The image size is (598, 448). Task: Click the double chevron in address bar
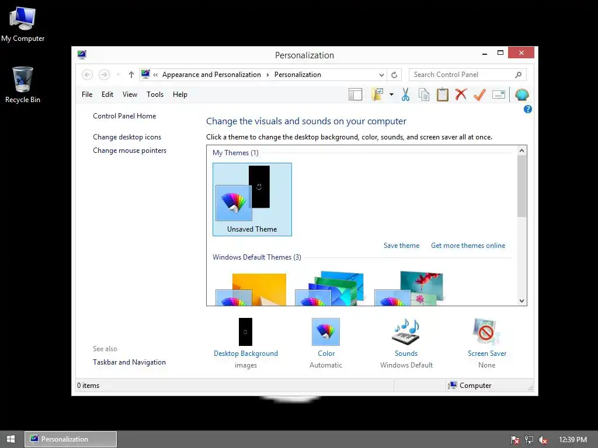(155, 75)
